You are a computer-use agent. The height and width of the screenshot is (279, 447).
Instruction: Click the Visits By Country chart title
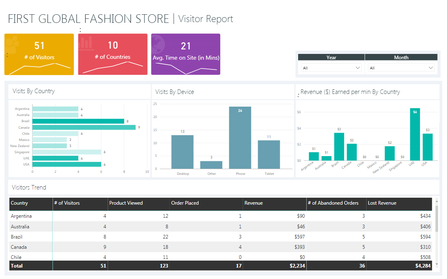click(x=33, y=91)
